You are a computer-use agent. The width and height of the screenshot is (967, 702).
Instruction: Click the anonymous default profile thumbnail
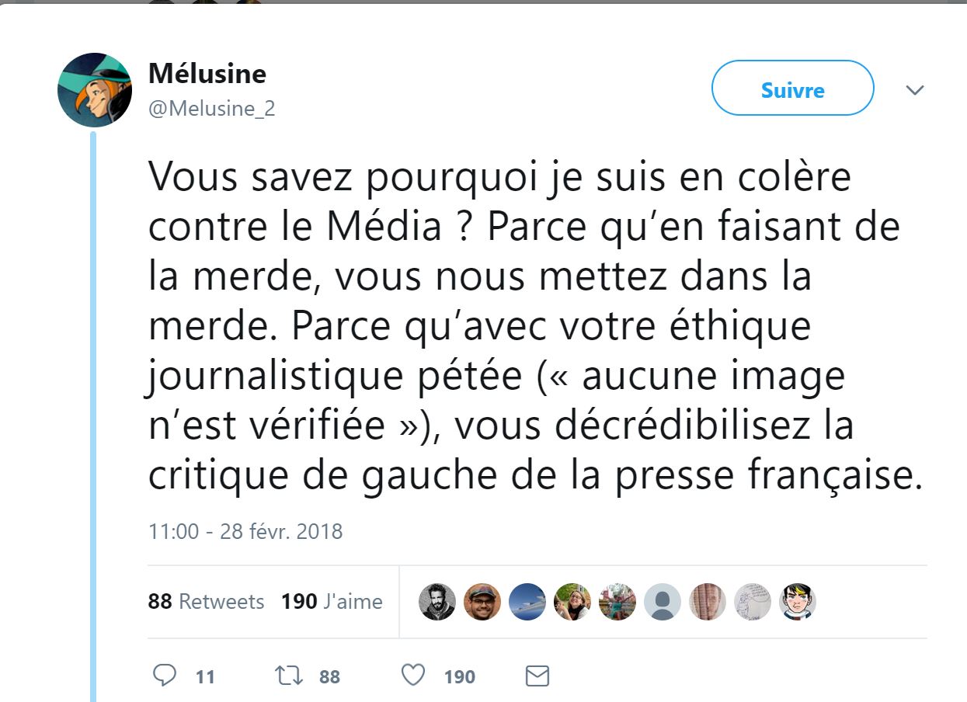tap(662, 602)
